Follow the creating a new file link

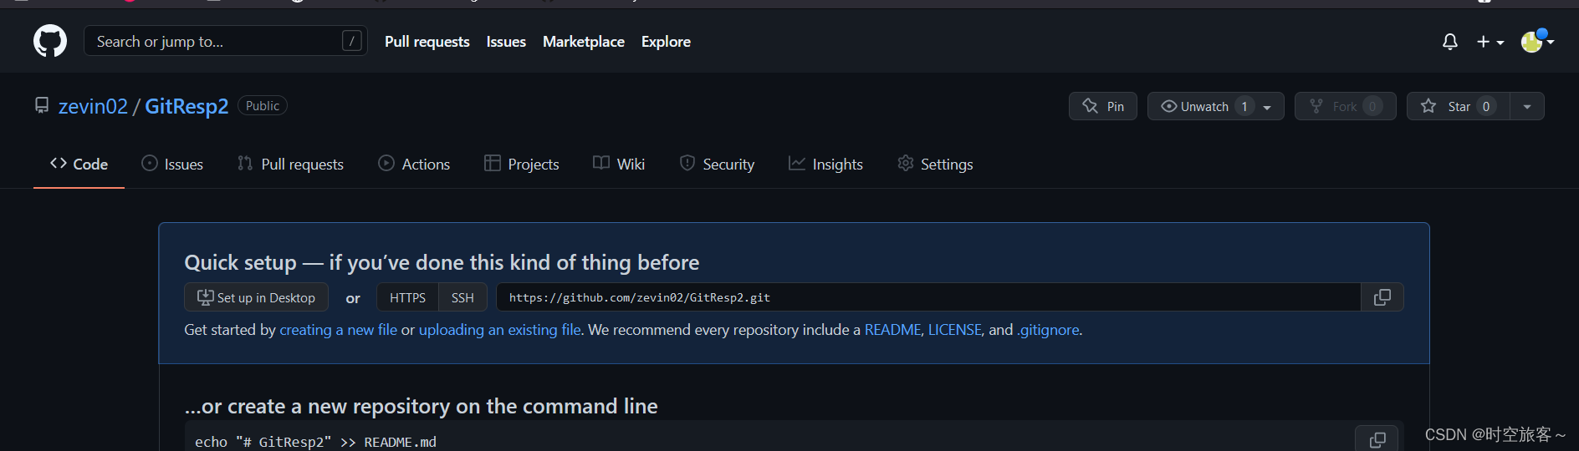338,330
